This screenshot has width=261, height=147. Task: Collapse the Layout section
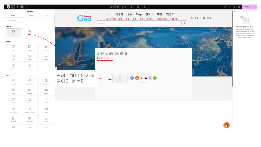tap(9, 26)
